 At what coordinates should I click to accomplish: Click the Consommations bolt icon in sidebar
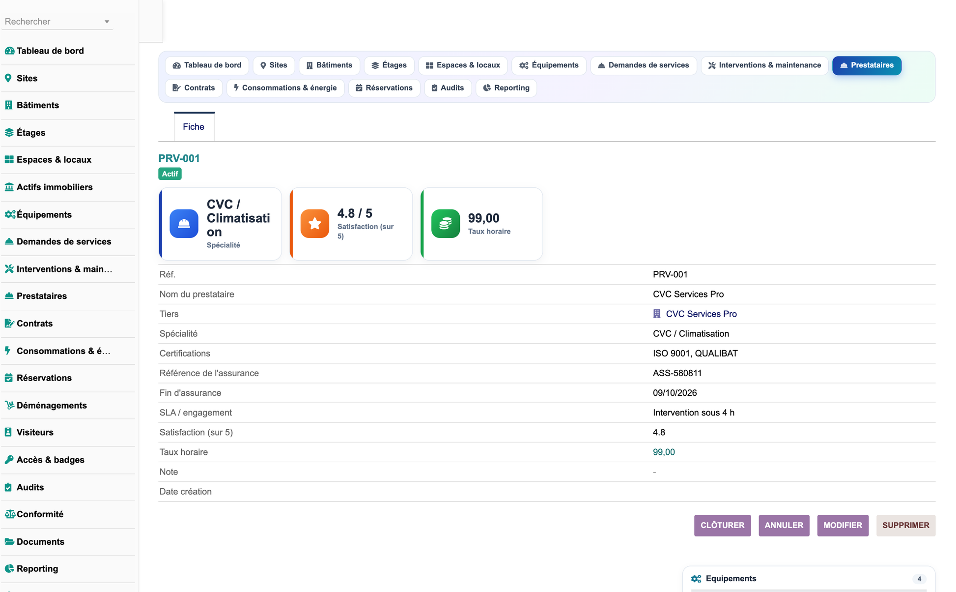coord(8,351)
